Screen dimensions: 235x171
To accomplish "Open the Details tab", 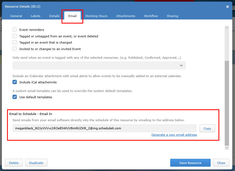I will tap(54, 16).
